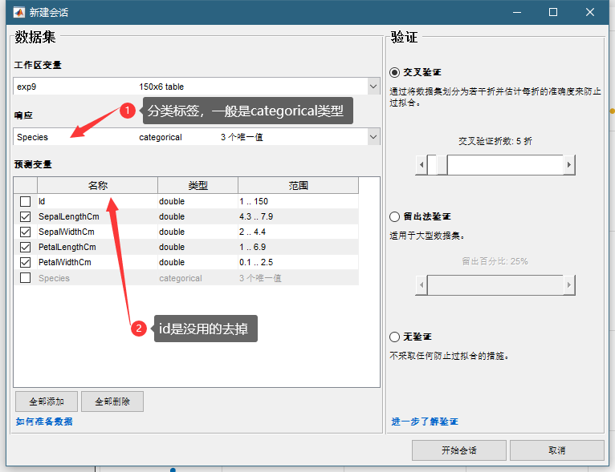Open the 工作区变量 exp9 dropdown
615x472 pixels.
click(x=373, y=87)
